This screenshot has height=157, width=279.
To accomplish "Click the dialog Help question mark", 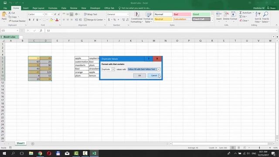I will point(149,58).
